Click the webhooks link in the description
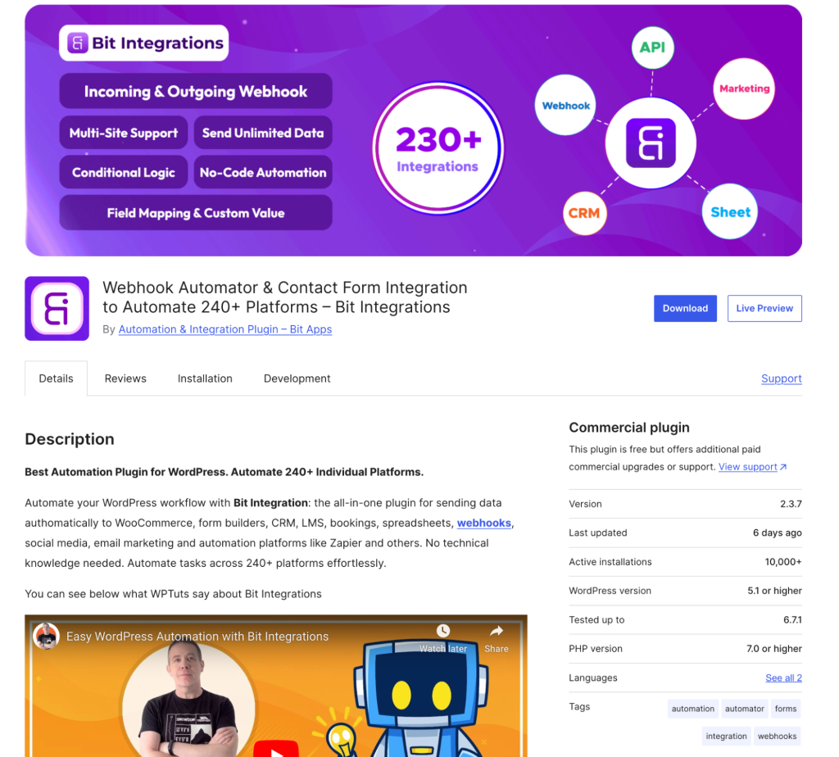The image size is (839, 757). 484,523
